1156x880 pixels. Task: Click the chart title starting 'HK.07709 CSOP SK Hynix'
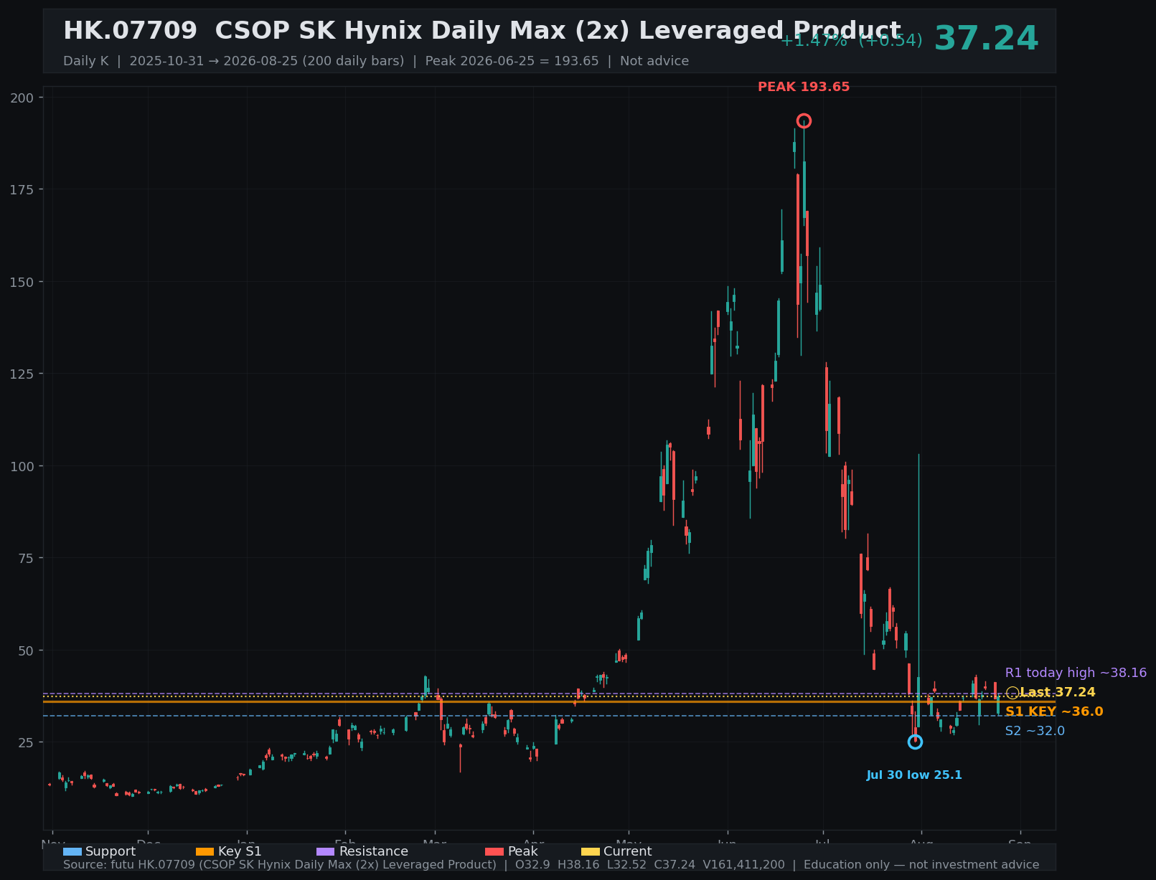481,31
